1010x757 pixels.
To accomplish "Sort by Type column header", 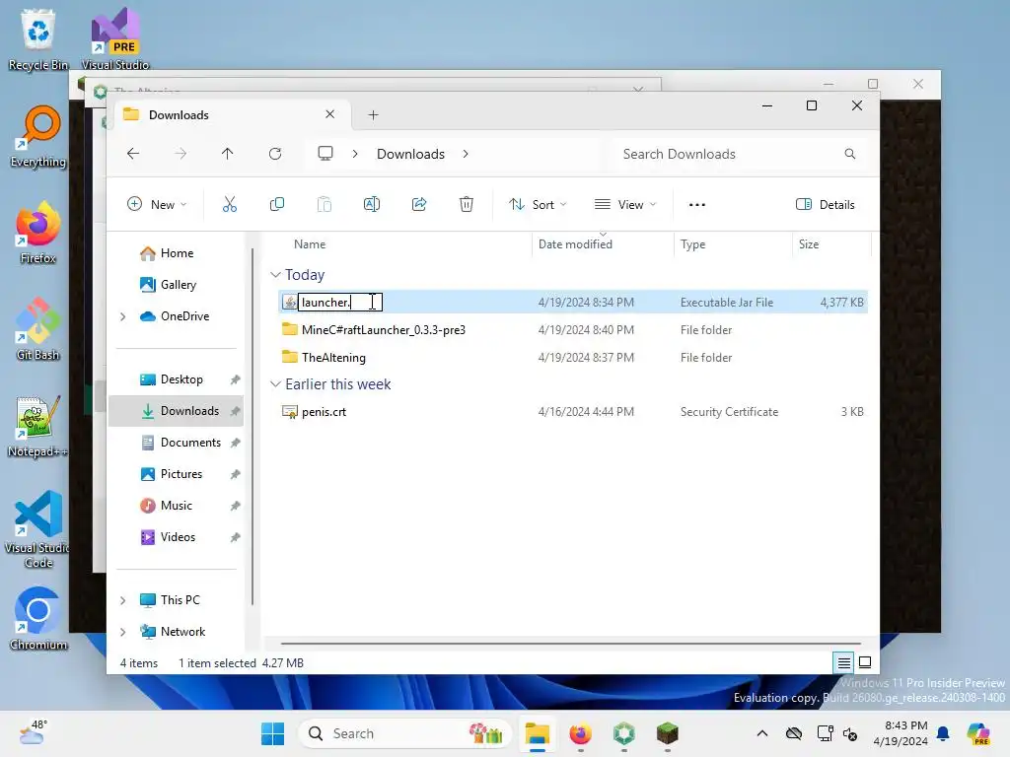I will (x=733, y=244).
